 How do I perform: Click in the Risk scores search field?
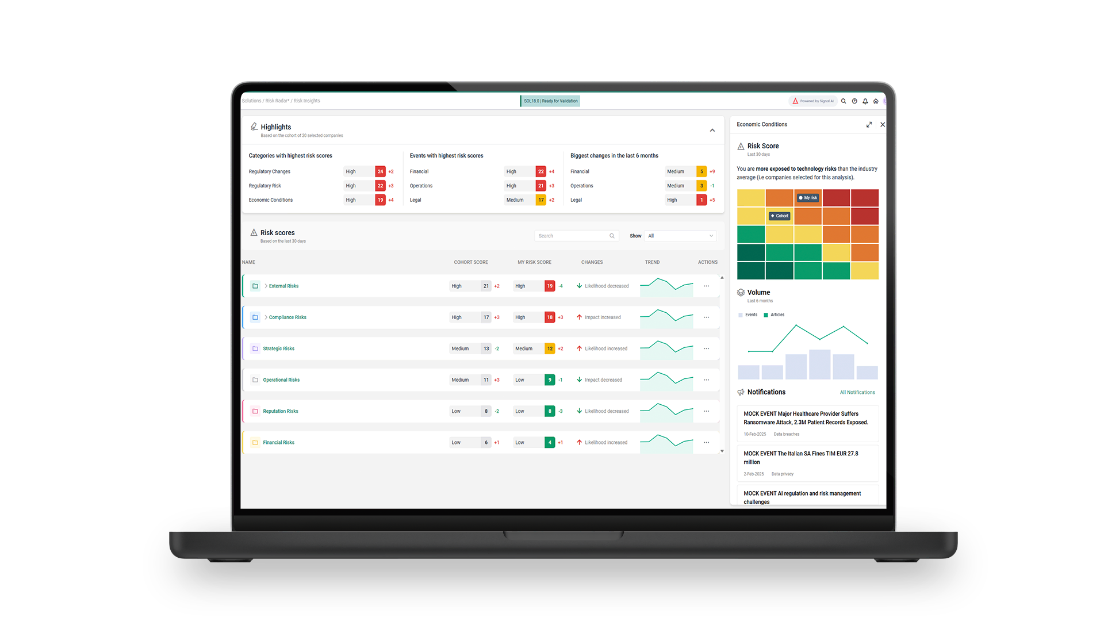[x=572, y=236]
